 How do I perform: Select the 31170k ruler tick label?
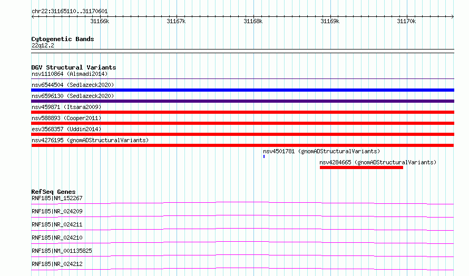coord(406,21)
